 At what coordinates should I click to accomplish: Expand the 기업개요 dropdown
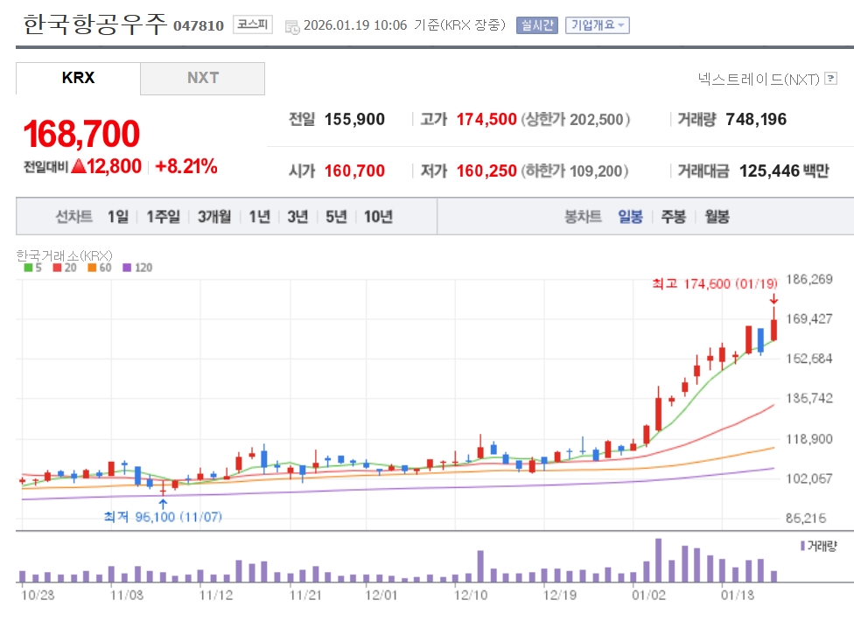[x=597, y=25]
